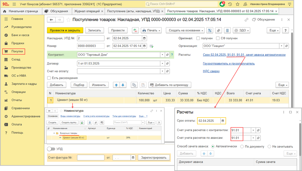
Task: Select Автоматически advance offset method
Action: 213,146
